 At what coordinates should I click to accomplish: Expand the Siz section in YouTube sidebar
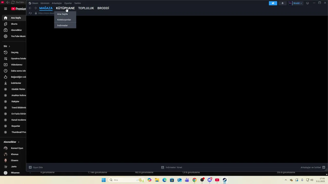(7, 46)
